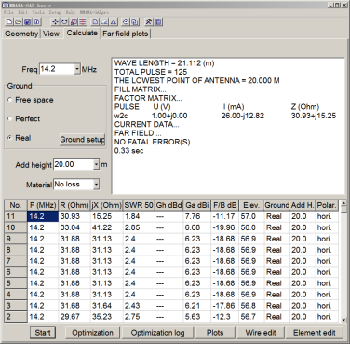Click the Elev. column header
Screen dimensions: 350x344
[251, 205]
